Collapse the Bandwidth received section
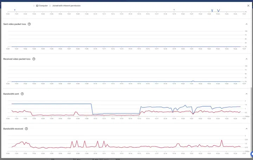253x160 pixels. pos(247,129)
